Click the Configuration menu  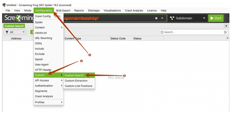coord(44,10)
